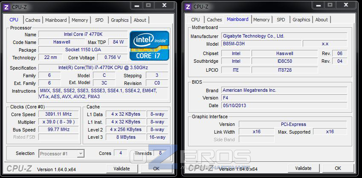The width and height of the screenshot is (362, 178).
Task: Click the L1 Data cache value '4 x 32 KBytes'
Action: [126, 114]
